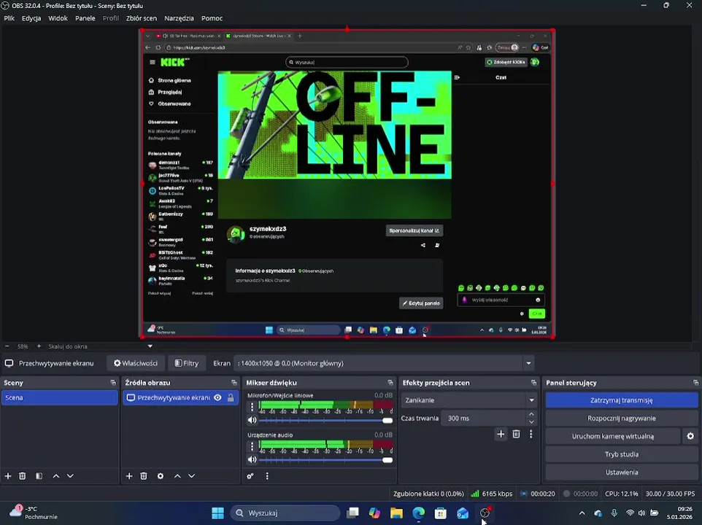This screenshot has height=525, width=702.
Task: Click Czas trwania 300 ms field
Action: 485,418
